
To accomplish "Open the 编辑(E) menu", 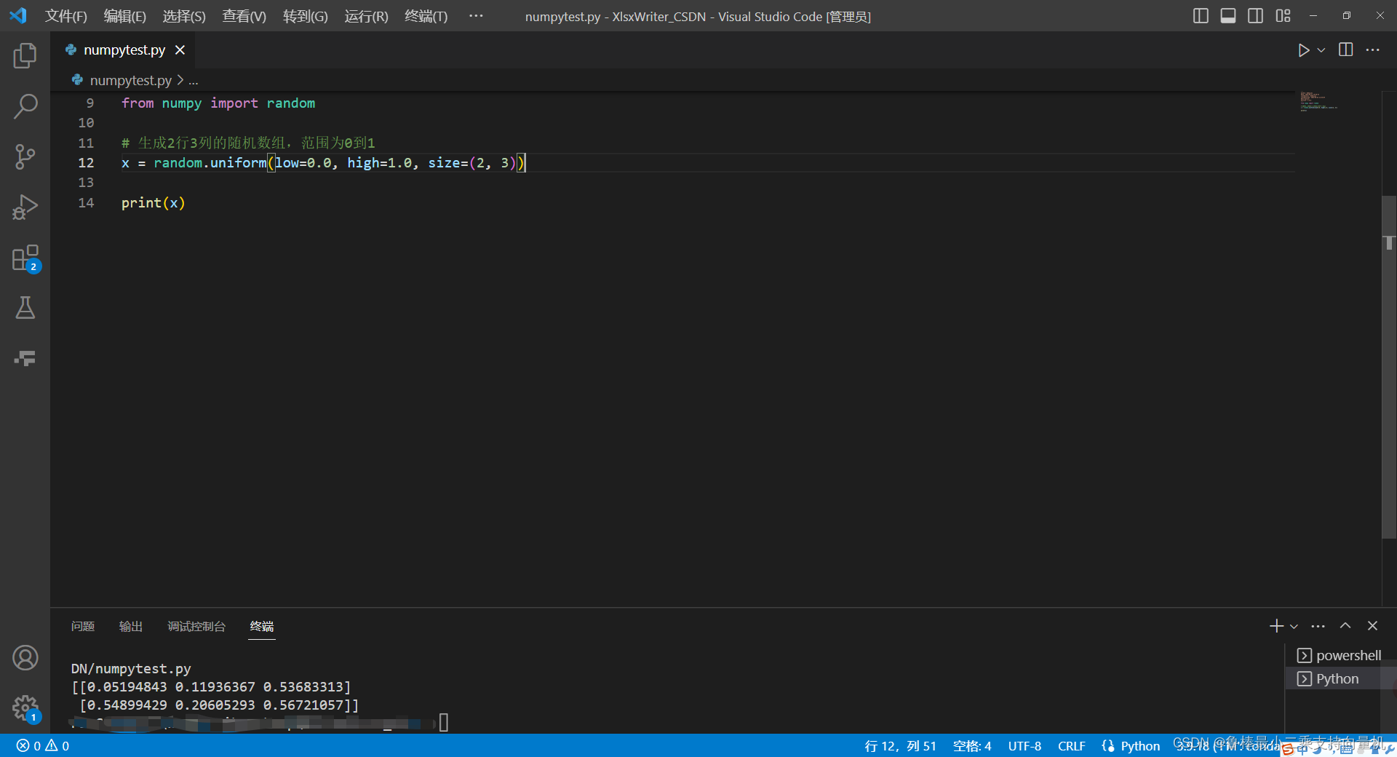I will point(125,16).
